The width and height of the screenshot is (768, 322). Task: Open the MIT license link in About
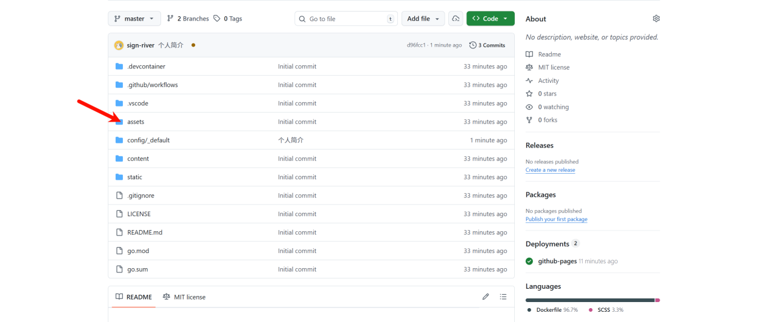[548, 67]
